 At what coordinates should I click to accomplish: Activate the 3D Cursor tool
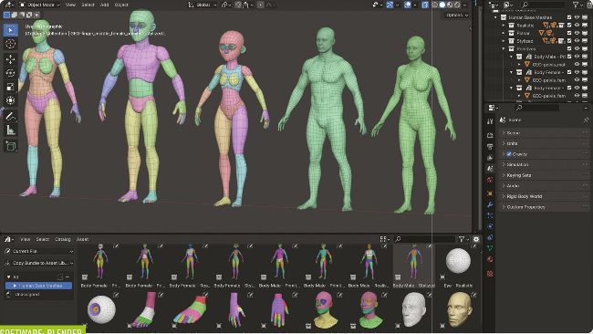tap(11, 44)
